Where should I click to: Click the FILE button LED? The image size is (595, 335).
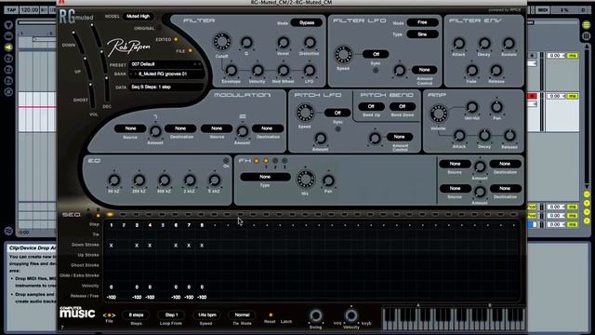190,51
